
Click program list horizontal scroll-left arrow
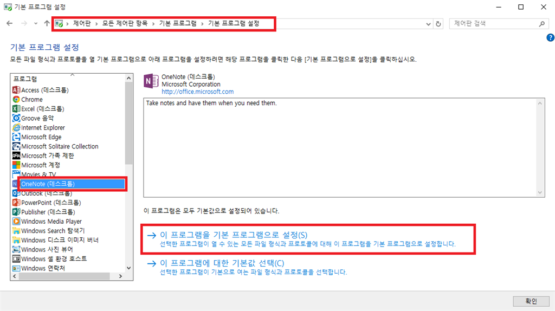point(15,276)
